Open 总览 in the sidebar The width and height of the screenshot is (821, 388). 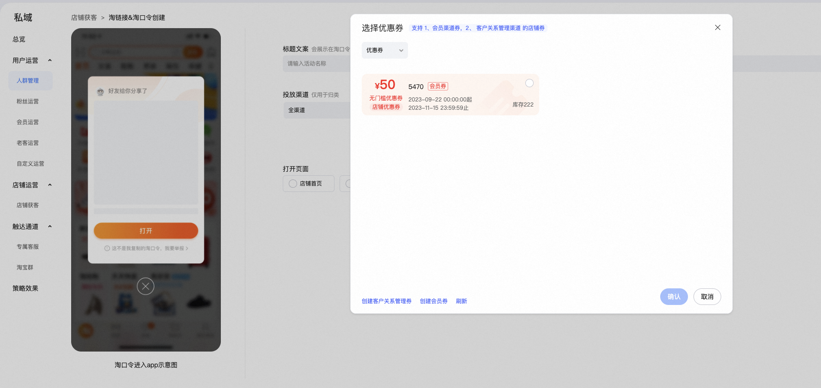point(19,39)
